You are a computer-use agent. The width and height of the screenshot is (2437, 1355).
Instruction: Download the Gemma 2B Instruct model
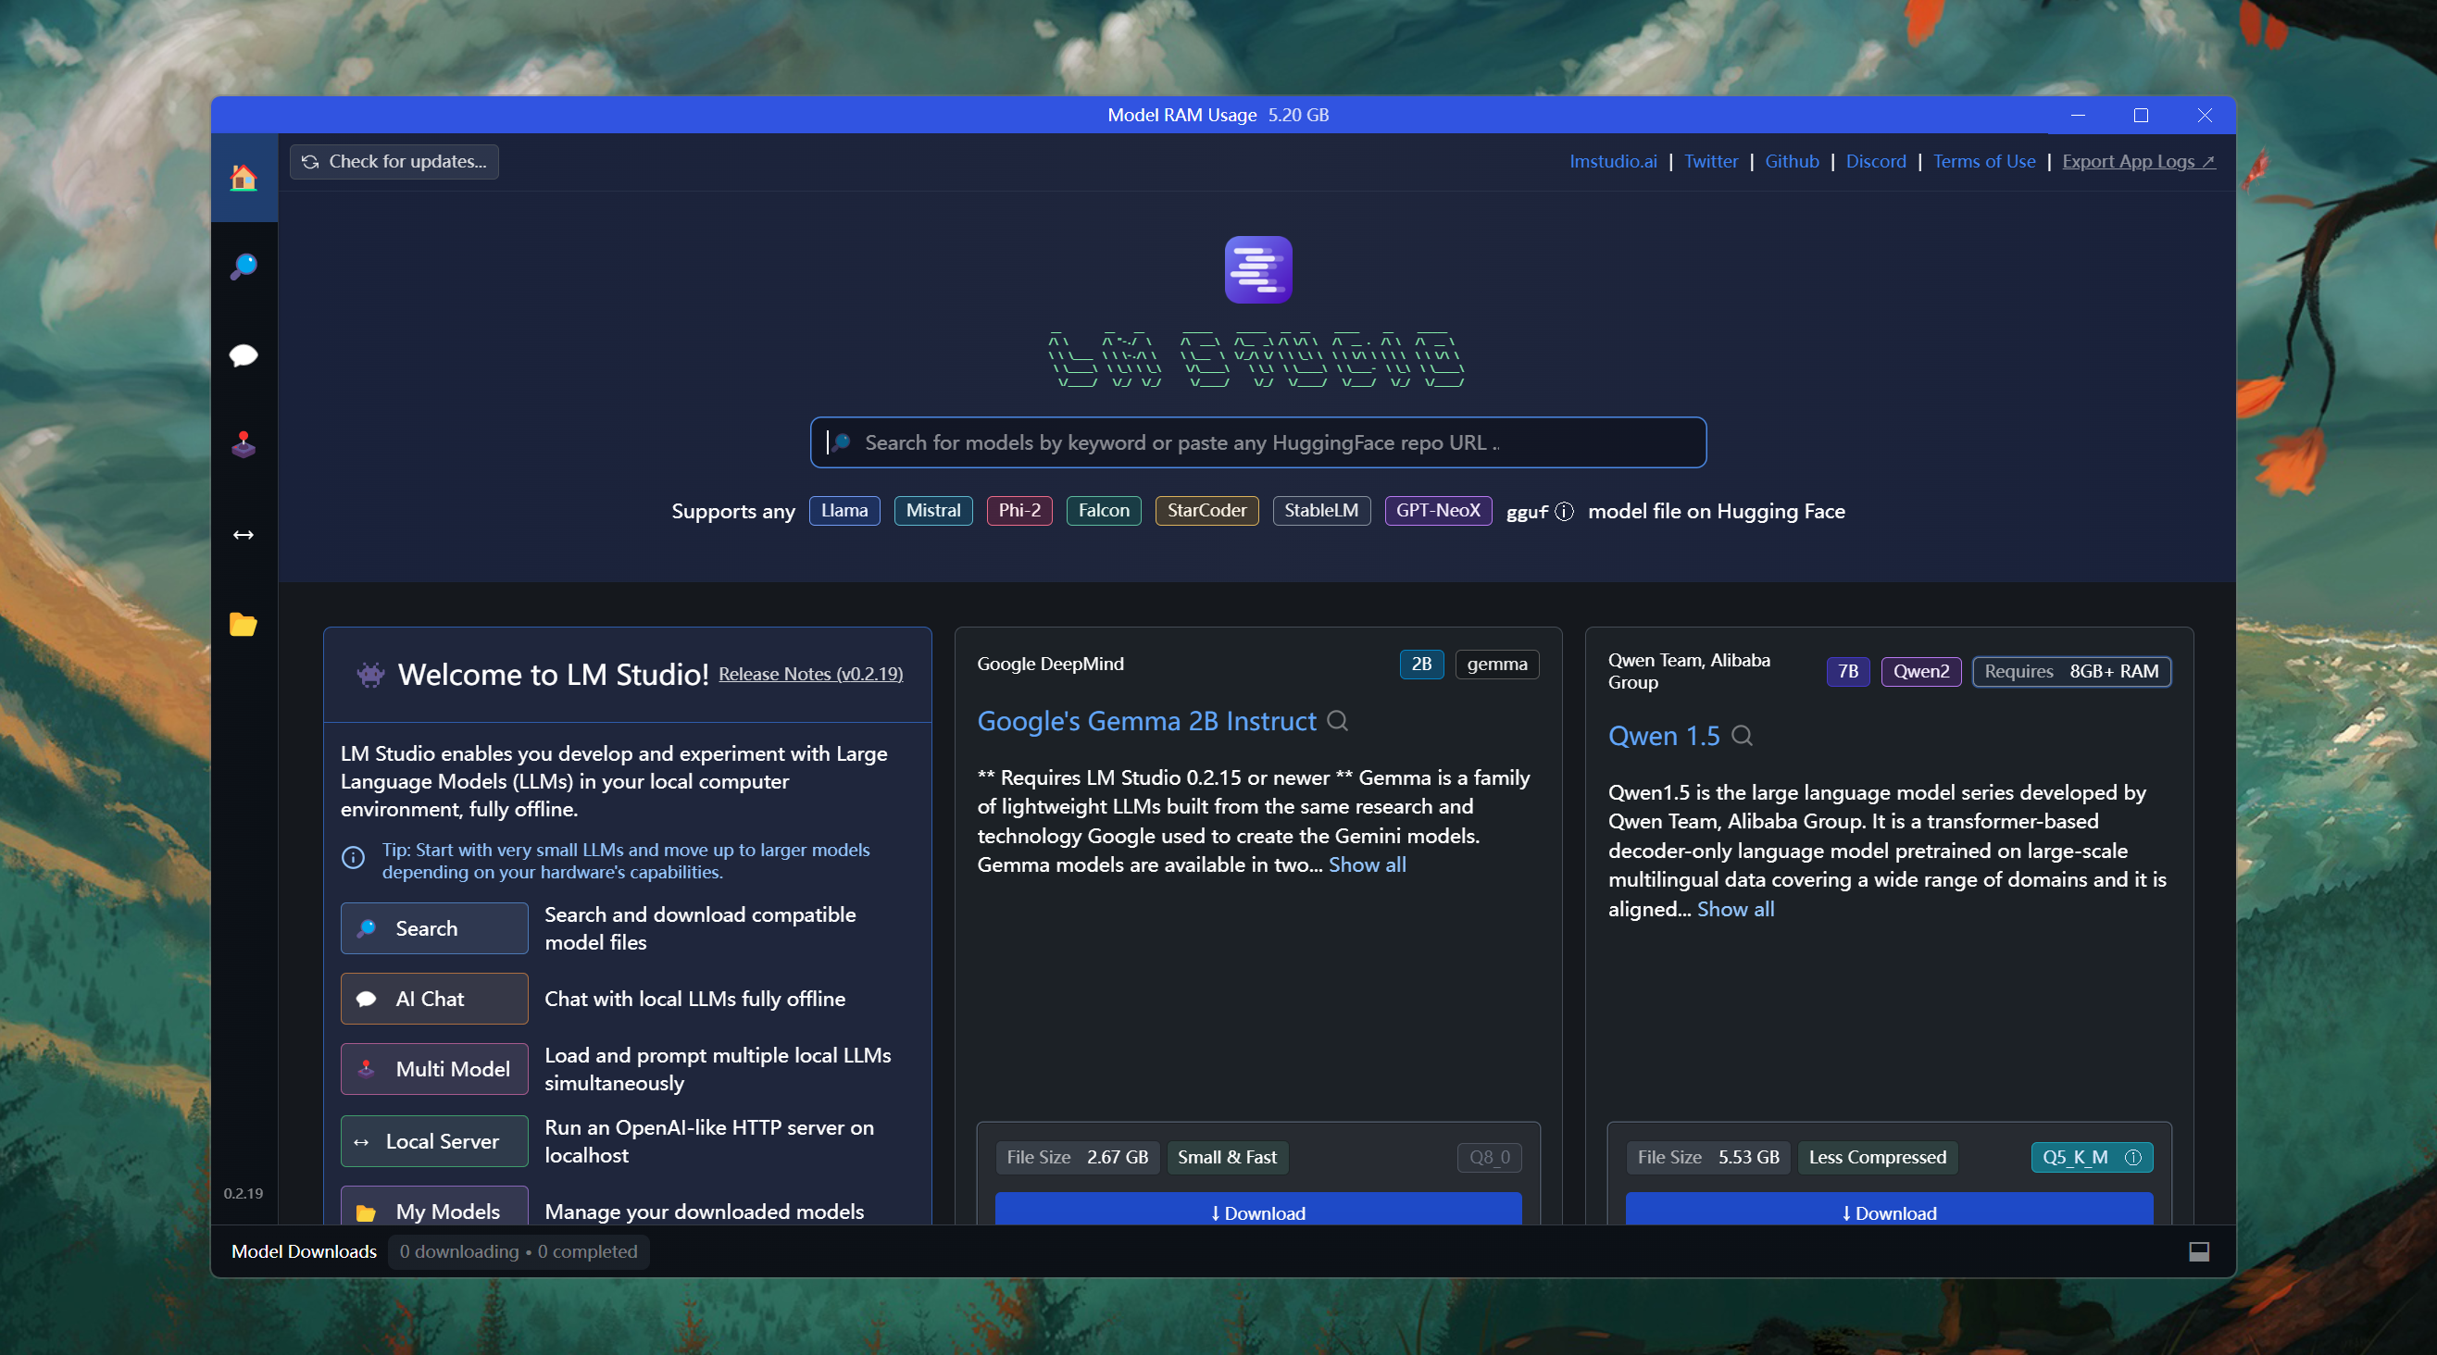tap(1257, 1210)
